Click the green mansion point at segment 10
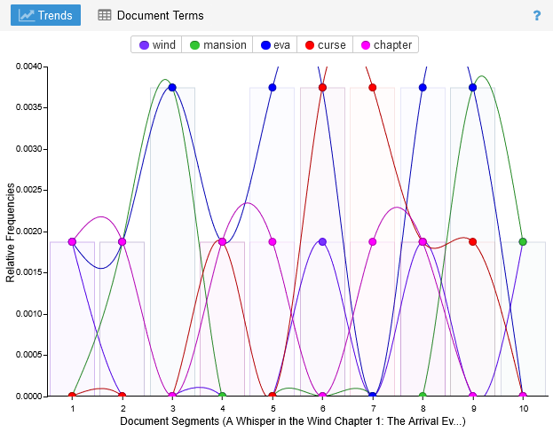This screenshot has width=553, height=432. 523,241
